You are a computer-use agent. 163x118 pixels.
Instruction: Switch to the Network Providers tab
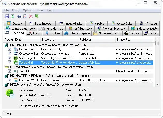(111, 28)
